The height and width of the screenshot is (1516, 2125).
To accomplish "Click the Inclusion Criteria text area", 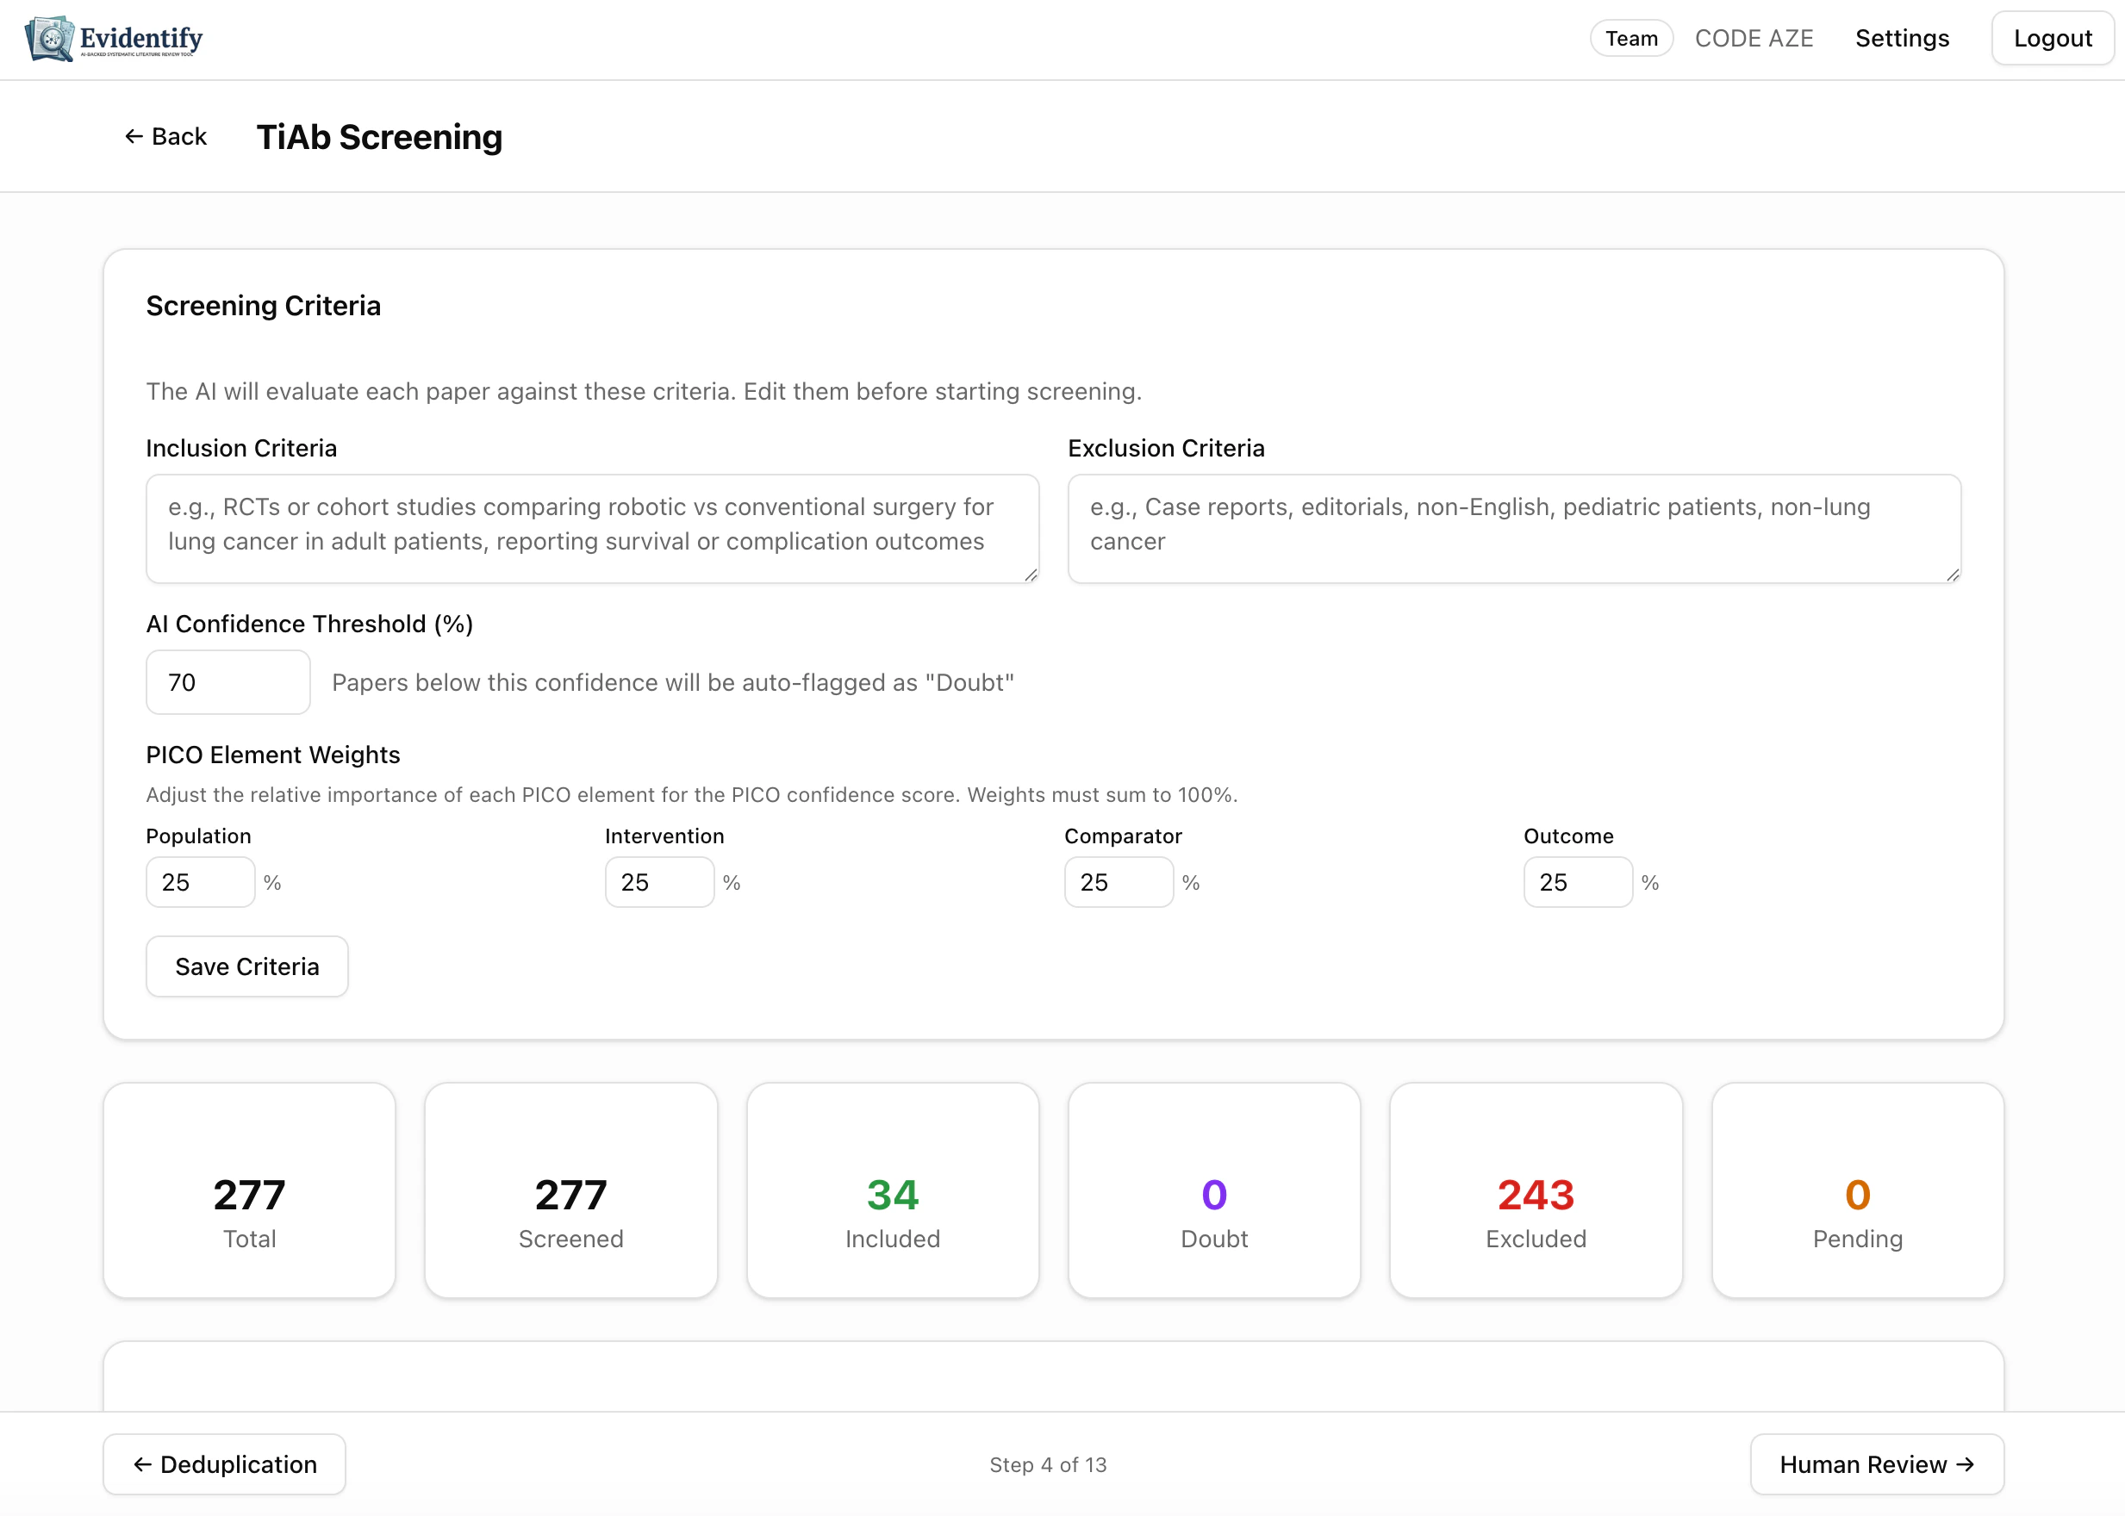I will click(x=591, y=528).
